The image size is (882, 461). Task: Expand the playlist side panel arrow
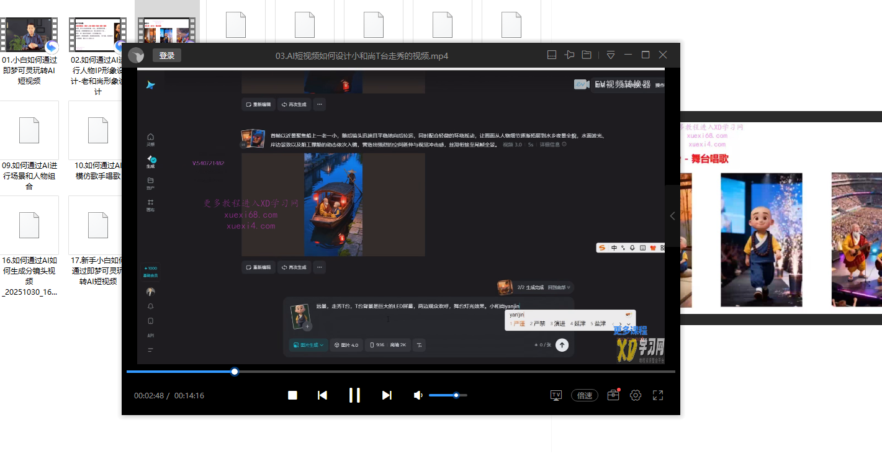672,216
